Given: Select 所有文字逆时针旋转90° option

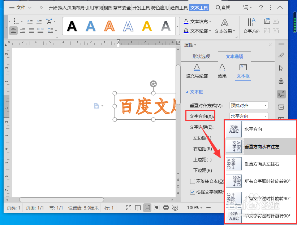Looking at the screenshot, I should click(261, 199).
